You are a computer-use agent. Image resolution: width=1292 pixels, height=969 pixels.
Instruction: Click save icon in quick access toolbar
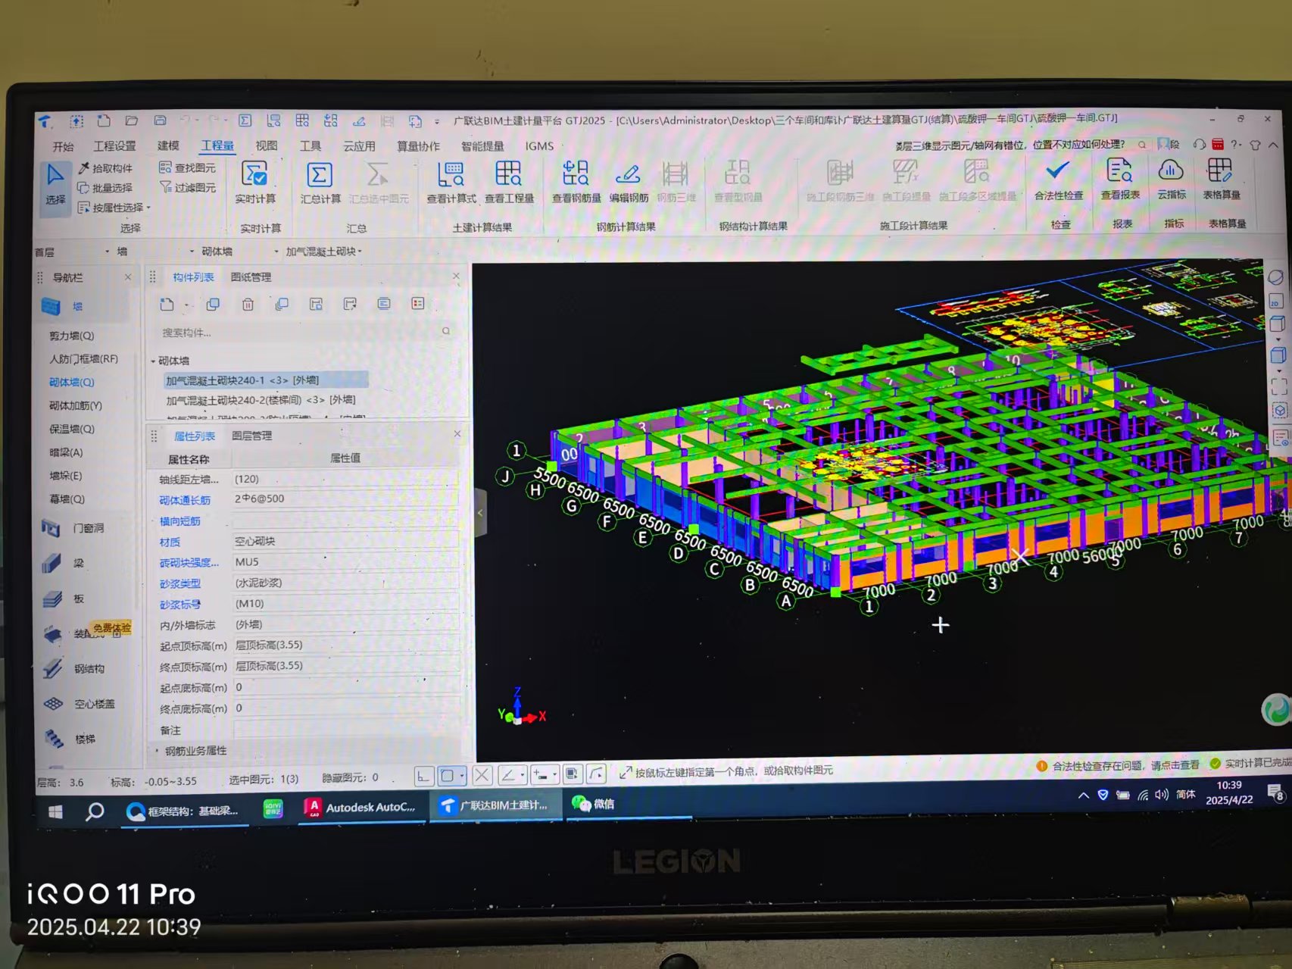(160, 120)
